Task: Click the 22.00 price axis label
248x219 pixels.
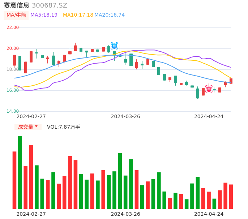Action: 13,27
